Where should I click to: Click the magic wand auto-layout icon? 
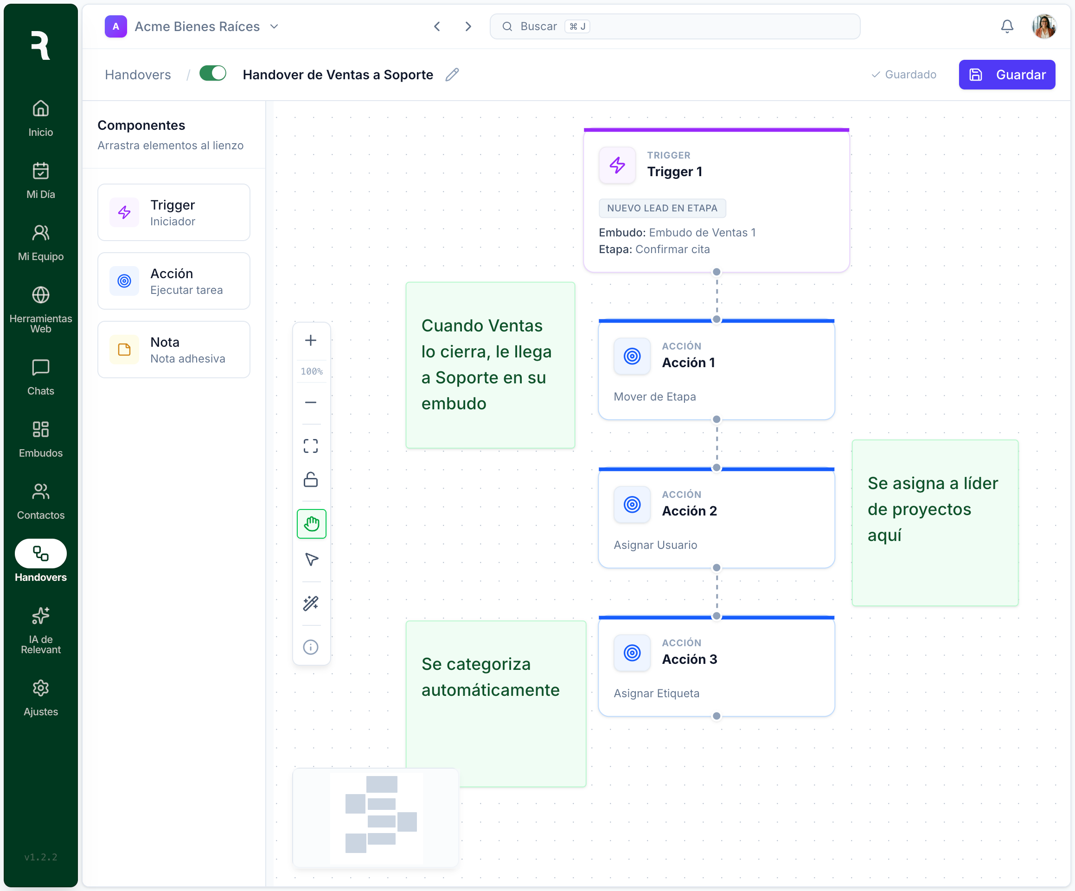pos(311,604)
